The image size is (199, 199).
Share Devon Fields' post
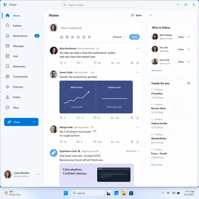(x=138, y=118)
